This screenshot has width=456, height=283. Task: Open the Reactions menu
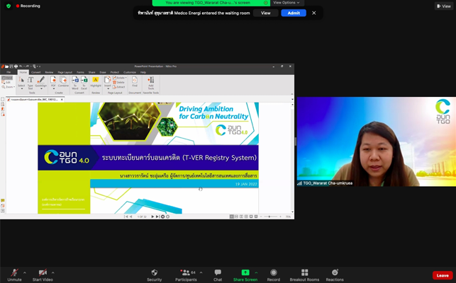(x=335, y=275)
